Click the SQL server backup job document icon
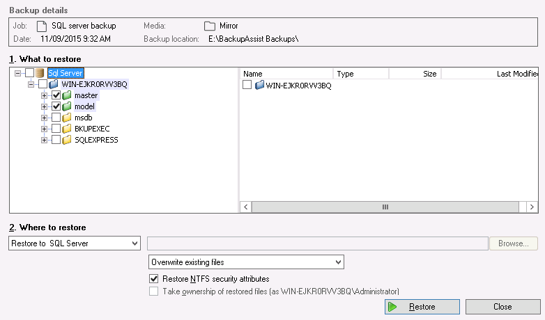 click(x=42, y=26)
